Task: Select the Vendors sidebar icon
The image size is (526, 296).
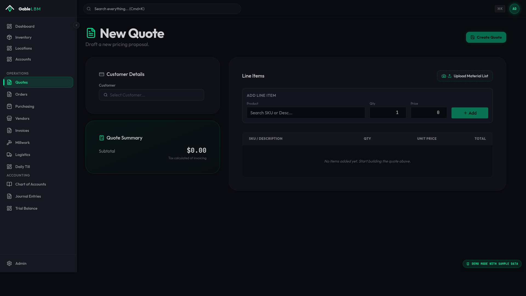Action: (x=10, y=118)
